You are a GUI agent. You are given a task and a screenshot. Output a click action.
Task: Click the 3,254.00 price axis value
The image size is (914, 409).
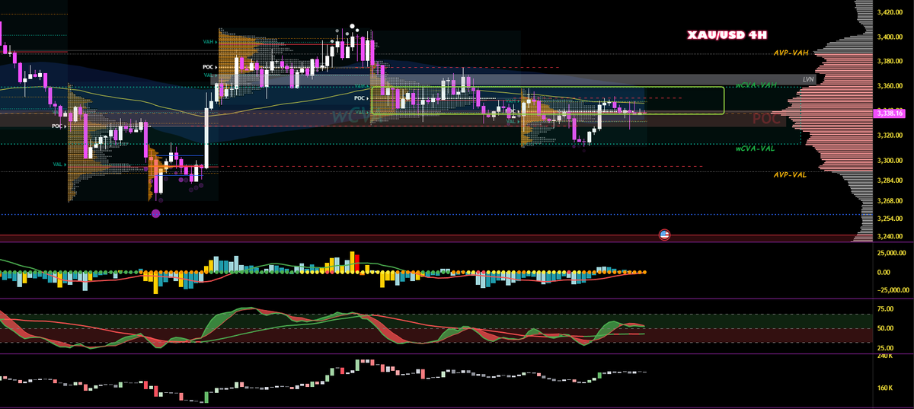[890, 218]
